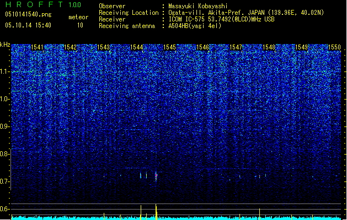The image size is (347, 220).
Task: Click the 1545 time marker
Action: tap(169, 47)
